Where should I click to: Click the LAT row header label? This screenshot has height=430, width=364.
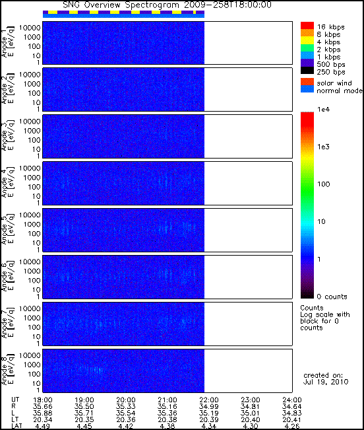pos(16,427)
